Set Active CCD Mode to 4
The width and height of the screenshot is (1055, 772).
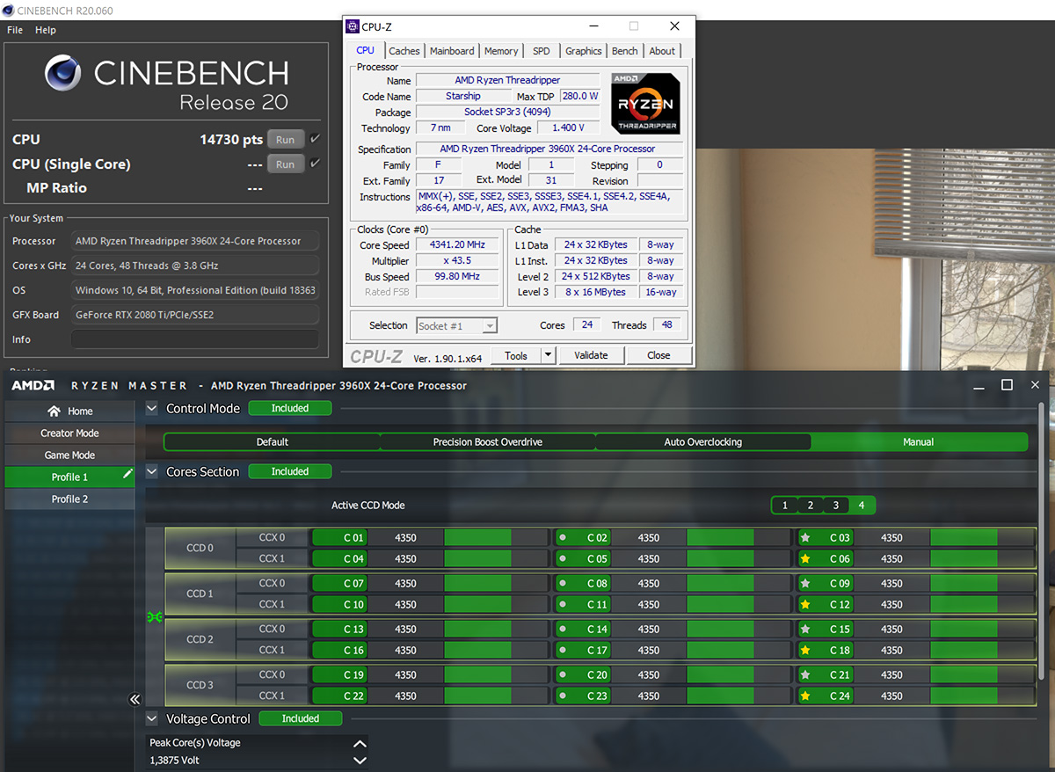pyautogui.click(x=862, y=505)
